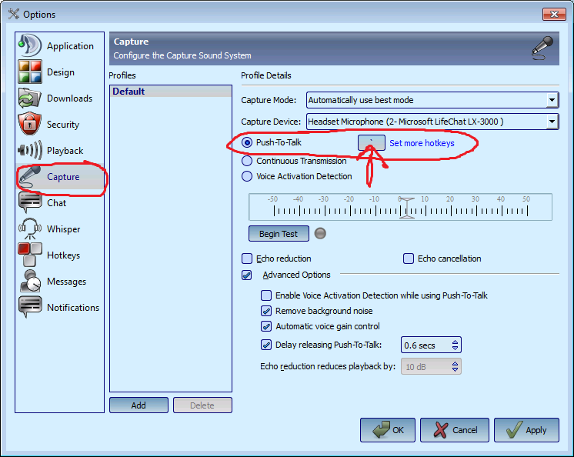Select Continuous Transmission mode
Screen dimensions: 574x457
coord(247,161)
